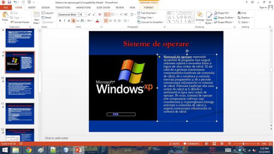
Task: Align text right
Action: [x=115, y=21]
